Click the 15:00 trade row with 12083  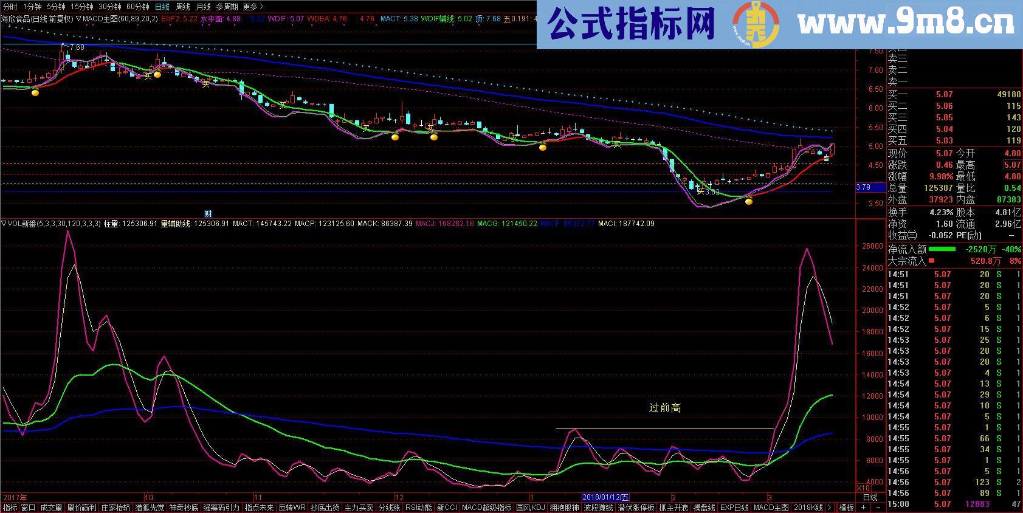954,504
